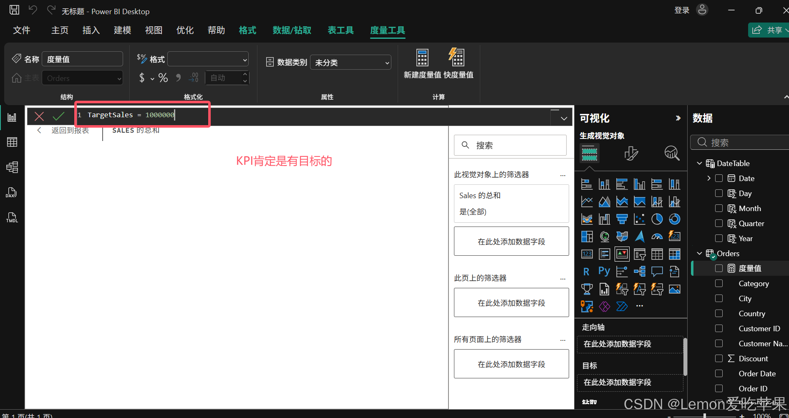Select the Treemap visual icon

coord(587,237)
